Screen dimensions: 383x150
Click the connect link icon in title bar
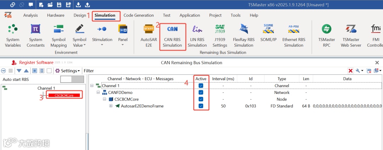[x=12, y=5]
